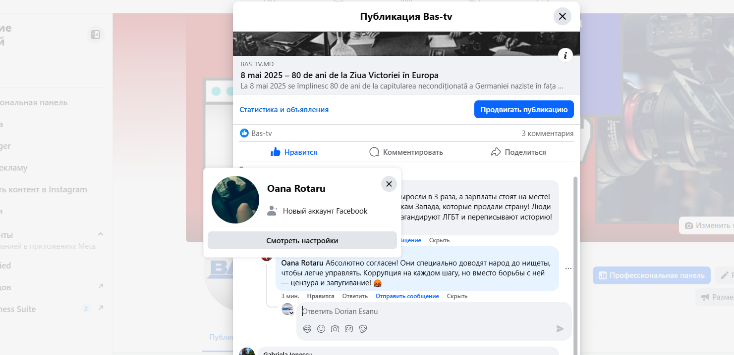The image size is (734, 355).
Task: Open sidebar item ending in 'контент в Instagram'
Action: point(44,189)
